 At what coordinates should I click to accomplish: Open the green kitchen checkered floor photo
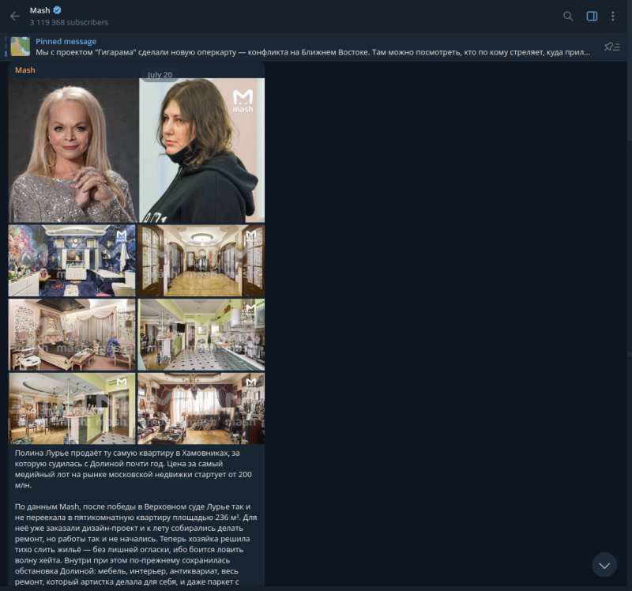click(201, 334)
